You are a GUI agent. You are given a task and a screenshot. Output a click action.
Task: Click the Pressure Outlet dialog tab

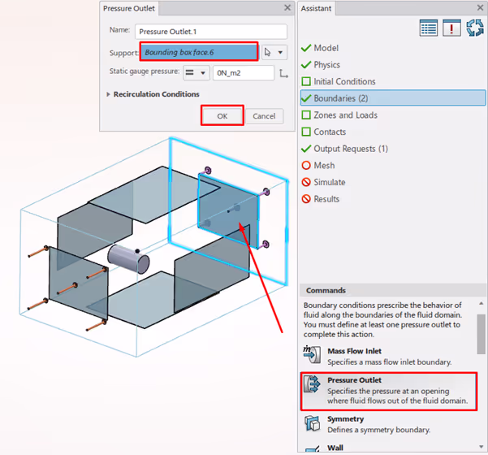[129, 8]
